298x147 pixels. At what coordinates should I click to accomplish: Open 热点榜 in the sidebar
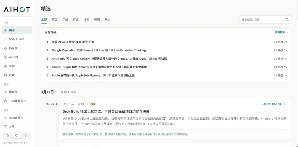[x=17, y=48]
